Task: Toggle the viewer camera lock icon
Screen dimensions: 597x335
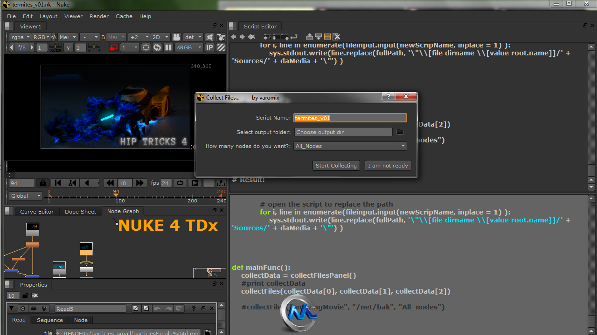Action: point(177,37)
